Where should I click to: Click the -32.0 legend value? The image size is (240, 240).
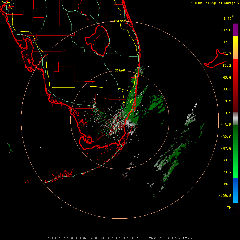[226, 137]
